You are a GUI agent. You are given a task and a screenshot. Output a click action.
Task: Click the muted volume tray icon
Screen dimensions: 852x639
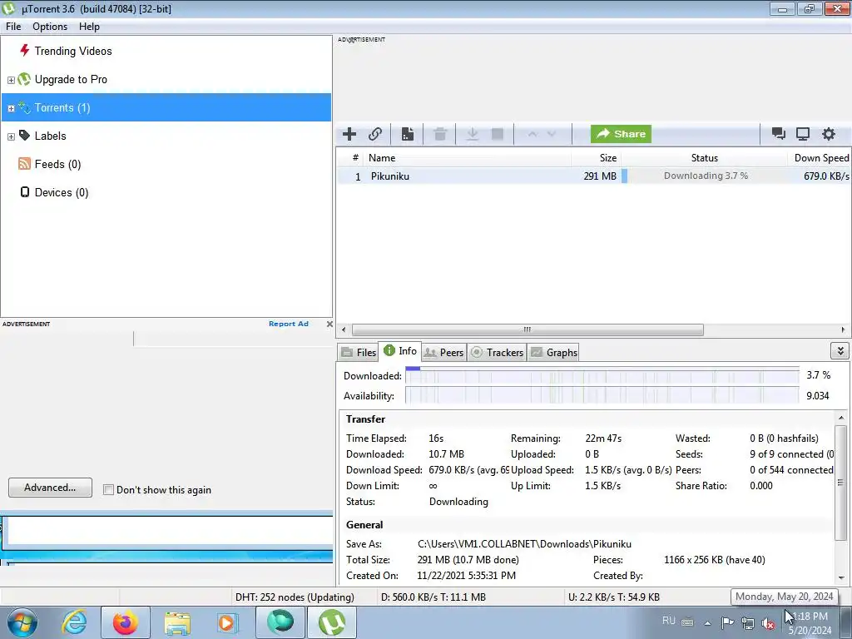pyautogui.click(x=768, y=622)
